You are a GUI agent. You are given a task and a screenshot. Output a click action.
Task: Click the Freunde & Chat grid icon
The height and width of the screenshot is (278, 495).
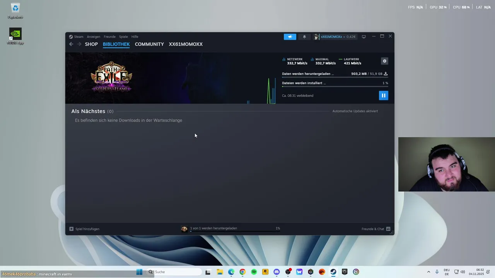(388, 229)
